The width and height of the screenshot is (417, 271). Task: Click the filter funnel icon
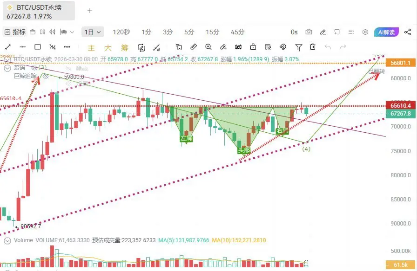298,47
